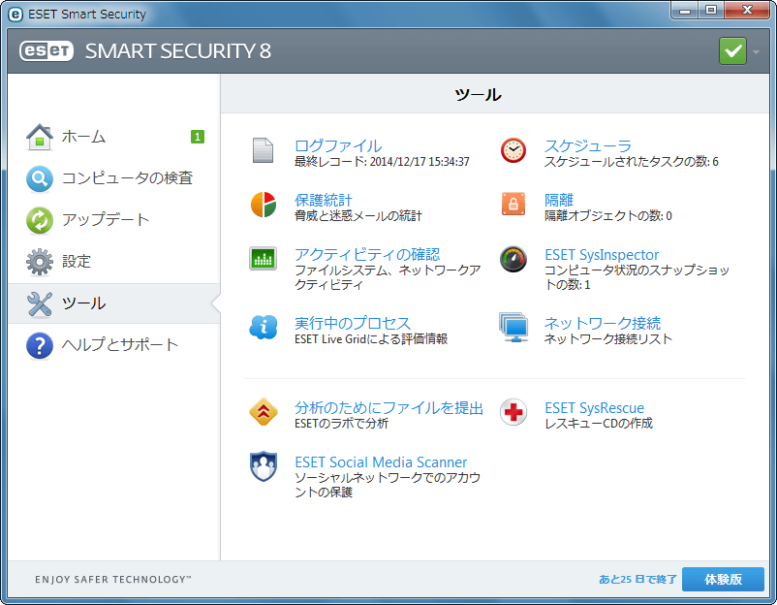Image resolution: width=777 pixels, height=605 pixels.
Task: Open the ESET SysRescue red cross icon
Action: (513, 412)
